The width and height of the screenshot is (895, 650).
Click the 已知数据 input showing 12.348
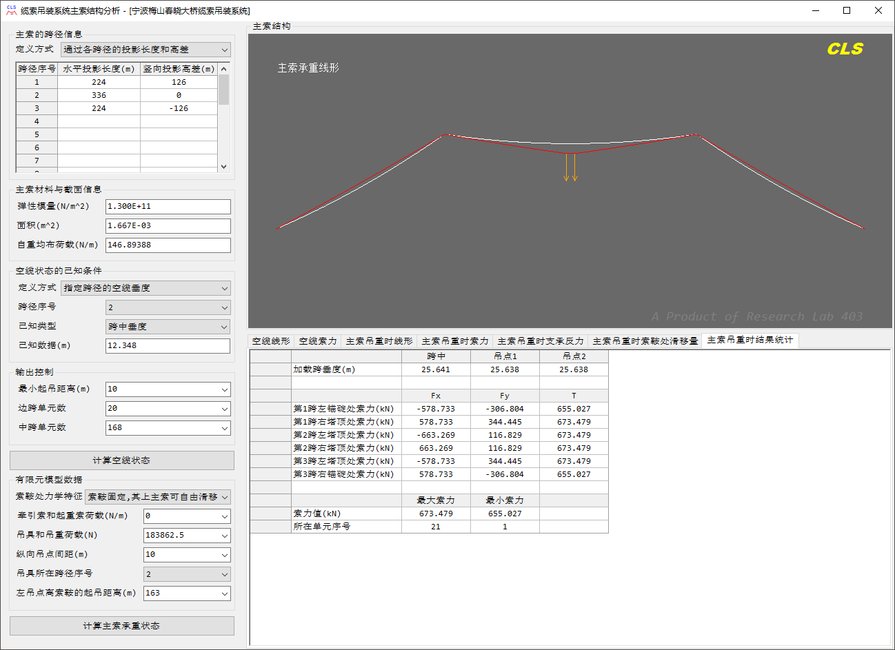coord(168,346)
